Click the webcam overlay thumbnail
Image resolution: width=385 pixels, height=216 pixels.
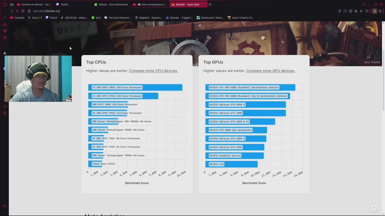[38, 79]
